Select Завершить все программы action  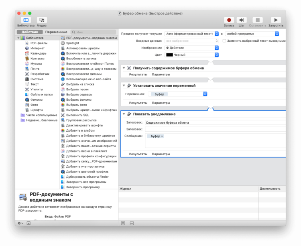(86, 182)
